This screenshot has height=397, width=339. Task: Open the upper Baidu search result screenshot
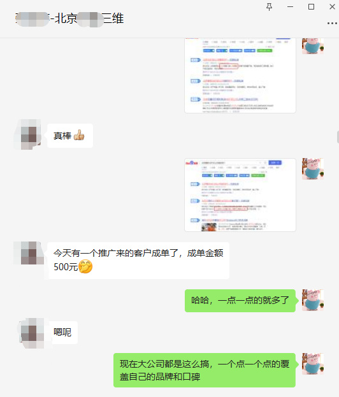(x=240, y=75)
